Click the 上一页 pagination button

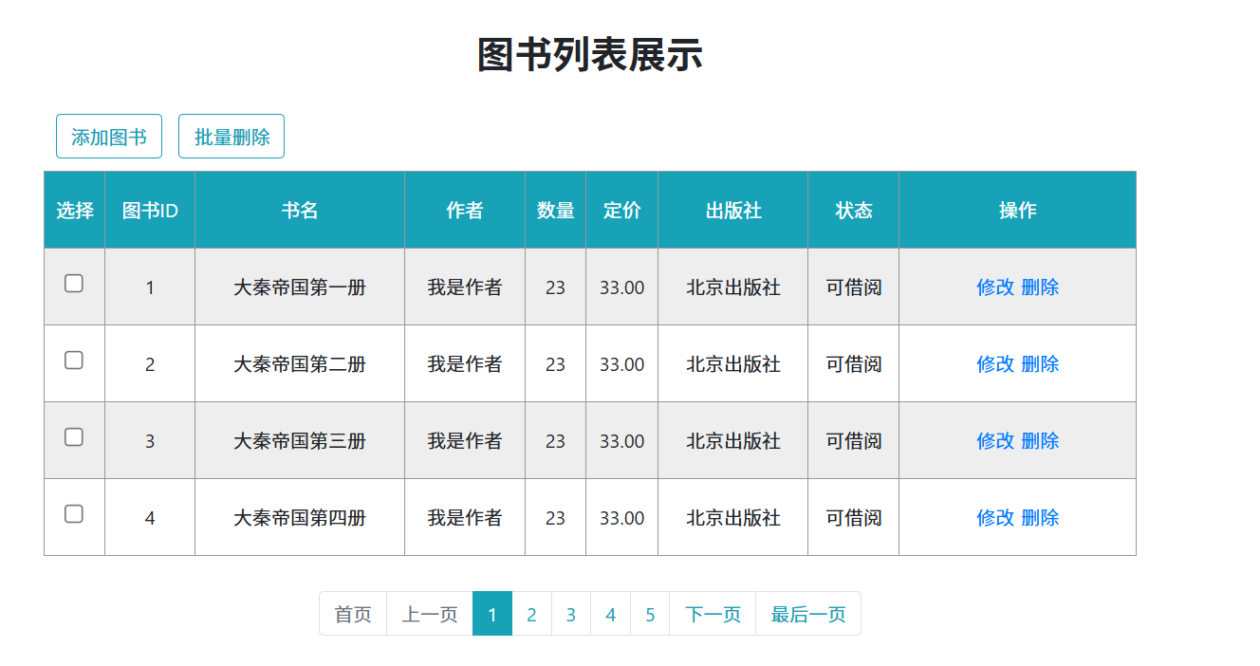[430, 614]
